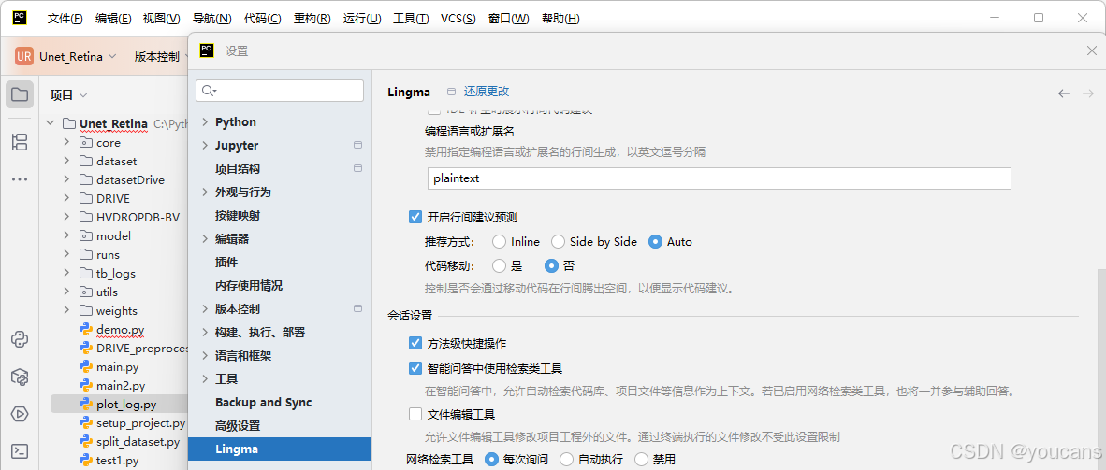Select 禁用 for 网络检索工具
Image resolution: width=1106 pixels, height=470 pixels.
(641, 460)
